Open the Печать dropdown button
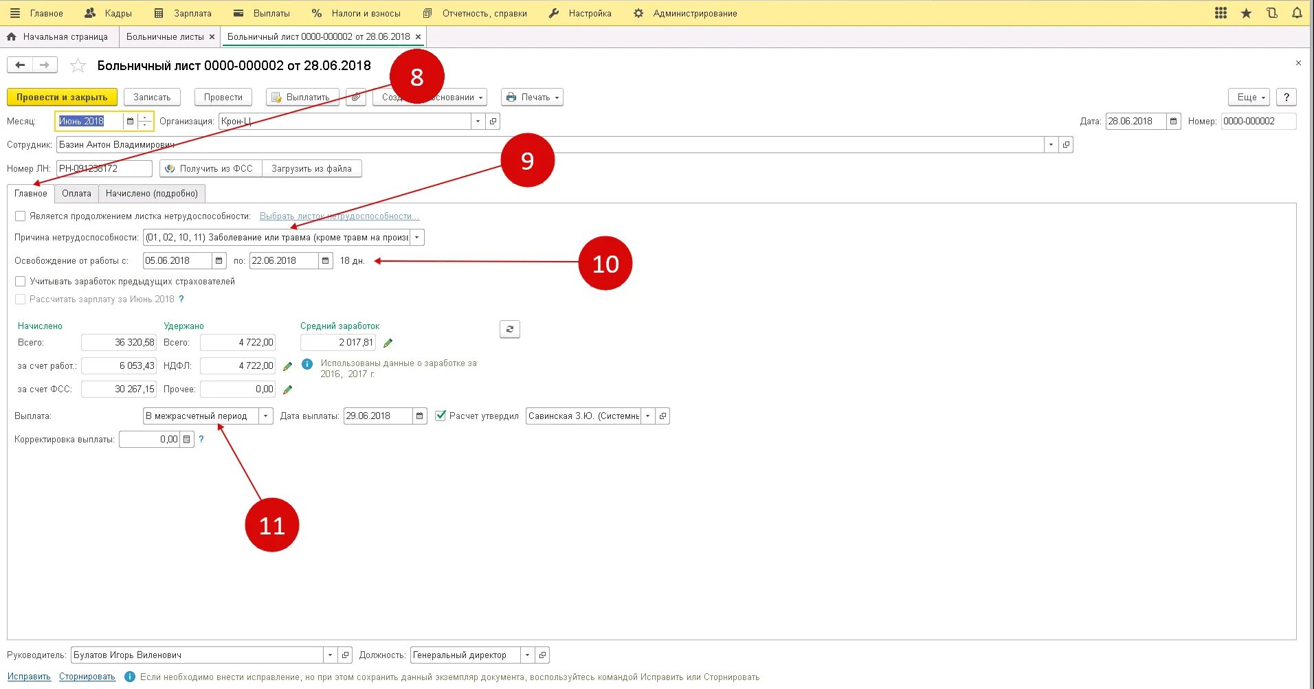Viewport: 1314px width, 689px height. click(532, 97)
